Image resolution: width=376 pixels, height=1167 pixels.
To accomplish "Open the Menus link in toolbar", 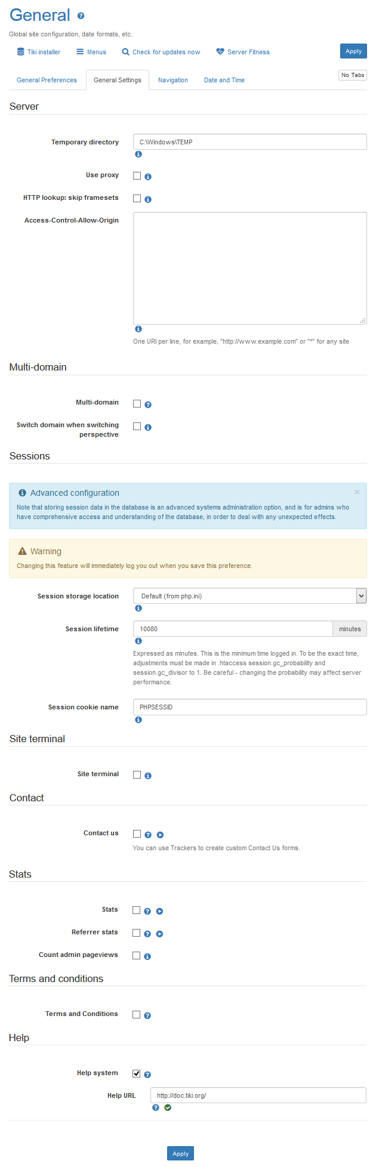I will (91, 52).
